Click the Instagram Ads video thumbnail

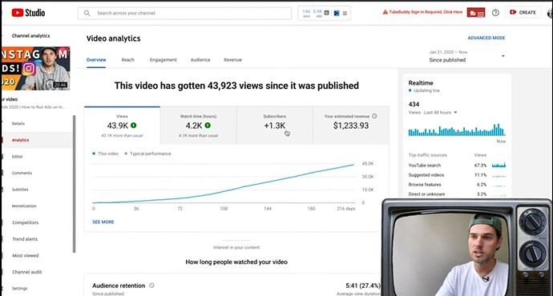[x=35, y=68]
